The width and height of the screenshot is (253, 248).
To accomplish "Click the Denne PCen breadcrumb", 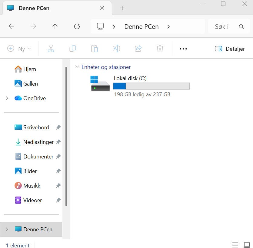I will [141, 27].
